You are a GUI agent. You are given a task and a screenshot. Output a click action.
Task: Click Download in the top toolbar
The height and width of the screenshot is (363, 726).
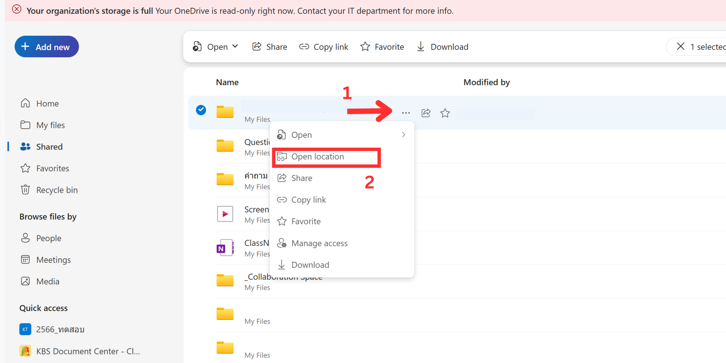point(443,47)
